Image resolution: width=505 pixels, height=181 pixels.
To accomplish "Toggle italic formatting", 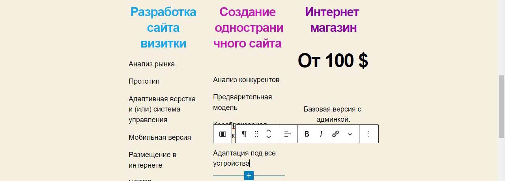I will coord(321,134).
